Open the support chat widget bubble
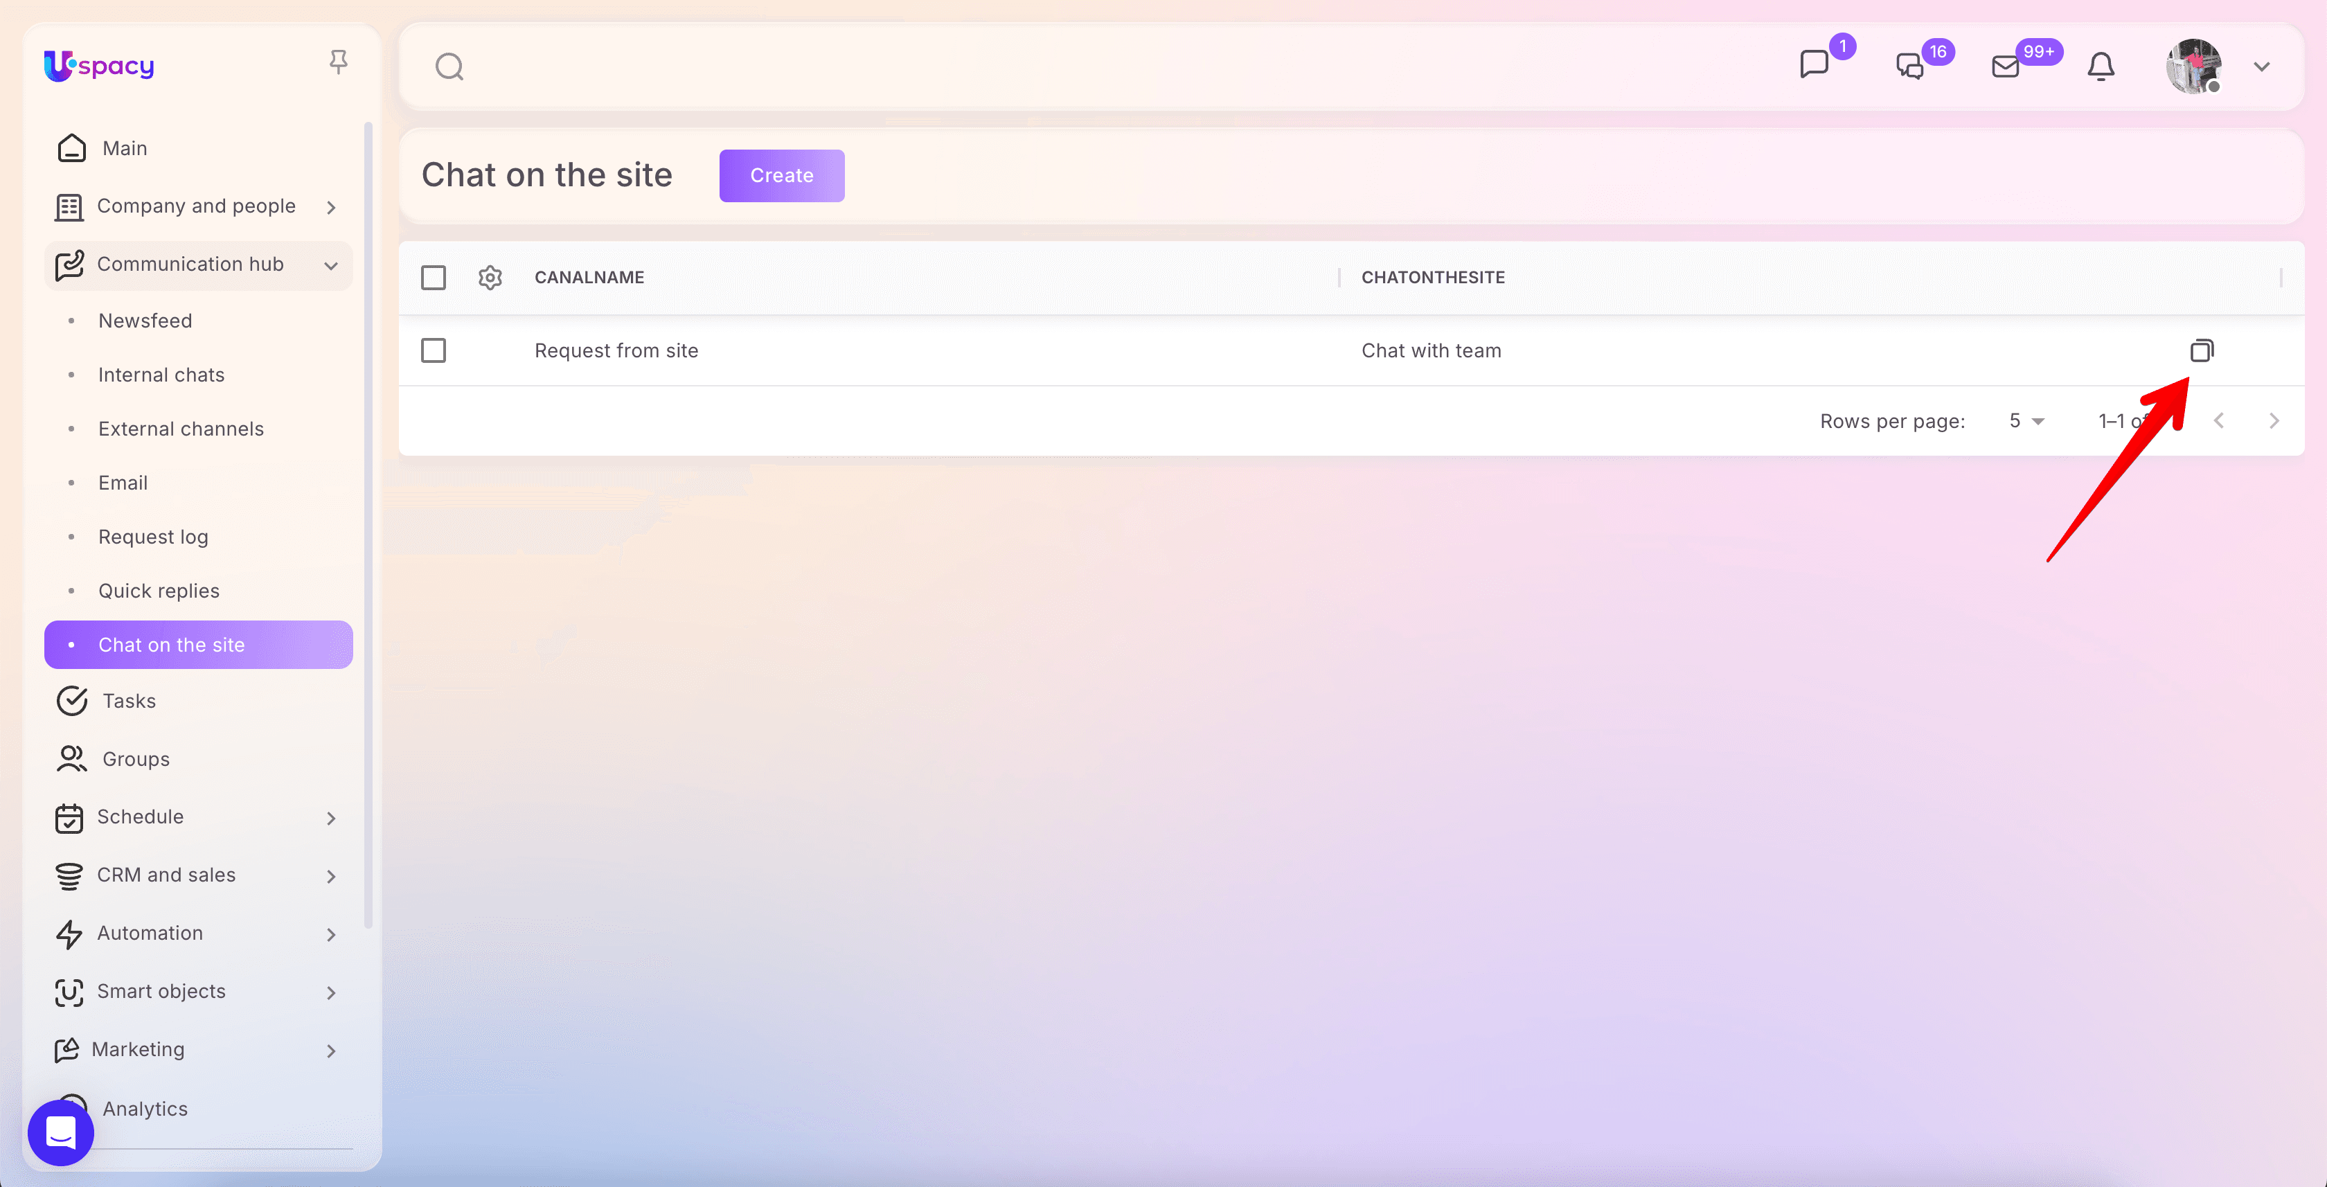 click(x=60, y=1132)
